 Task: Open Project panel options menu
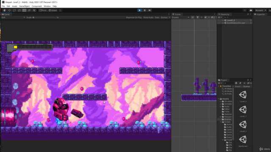251,80
